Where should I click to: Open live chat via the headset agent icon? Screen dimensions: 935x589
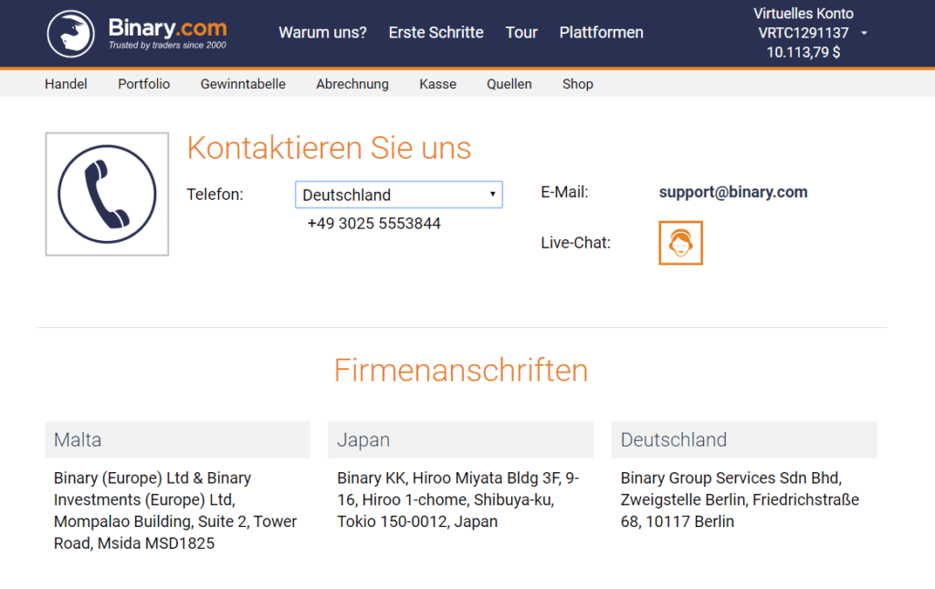(x=680, y=243)
